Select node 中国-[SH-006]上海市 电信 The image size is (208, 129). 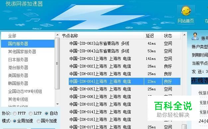pyautogui.click(x=100, y=97)
